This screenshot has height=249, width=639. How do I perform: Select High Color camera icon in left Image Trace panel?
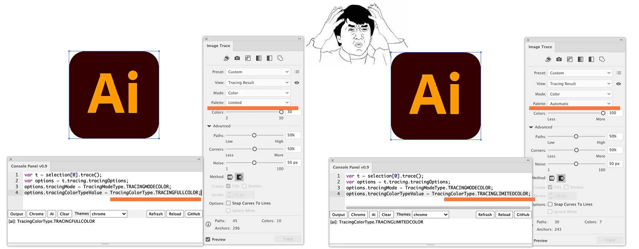(237, 58)
